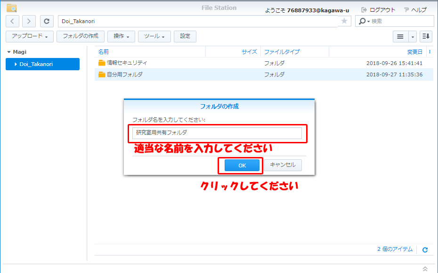Click the forward navigation arrow

coord(29,21)
